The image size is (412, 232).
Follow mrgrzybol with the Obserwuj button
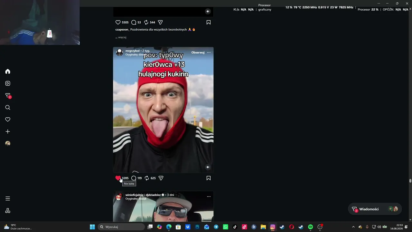point(198,53)
